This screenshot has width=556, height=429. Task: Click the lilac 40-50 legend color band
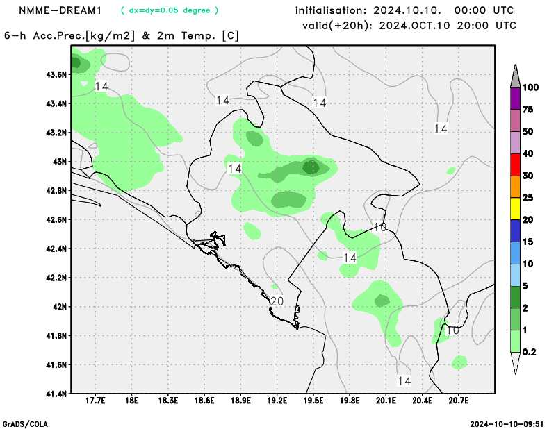515,142
